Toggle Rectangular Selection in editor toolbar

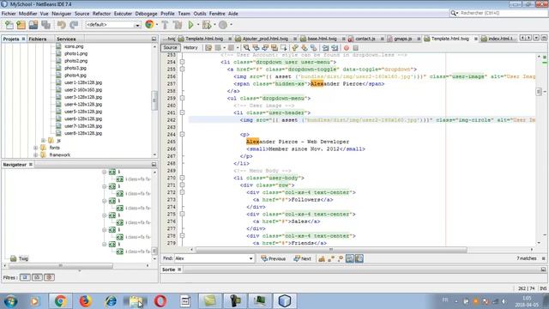coord(284,48)
